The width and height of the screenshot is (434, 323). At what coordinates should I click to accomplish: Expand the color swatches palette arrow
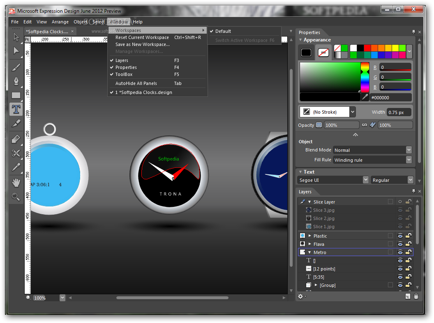pyautogui.click(x=409, y=51)
